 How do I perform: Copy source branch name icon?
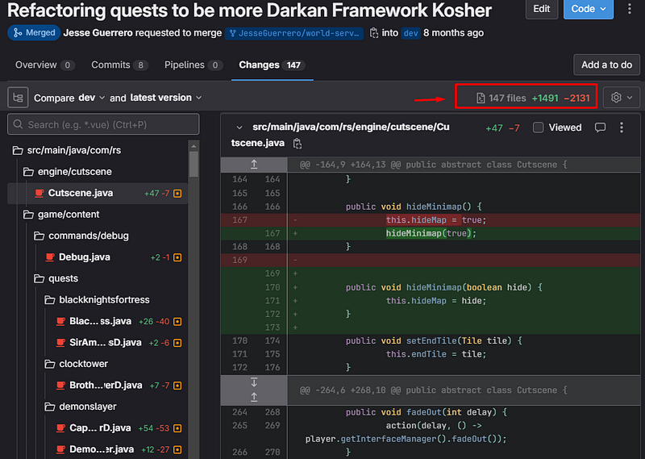373,33
